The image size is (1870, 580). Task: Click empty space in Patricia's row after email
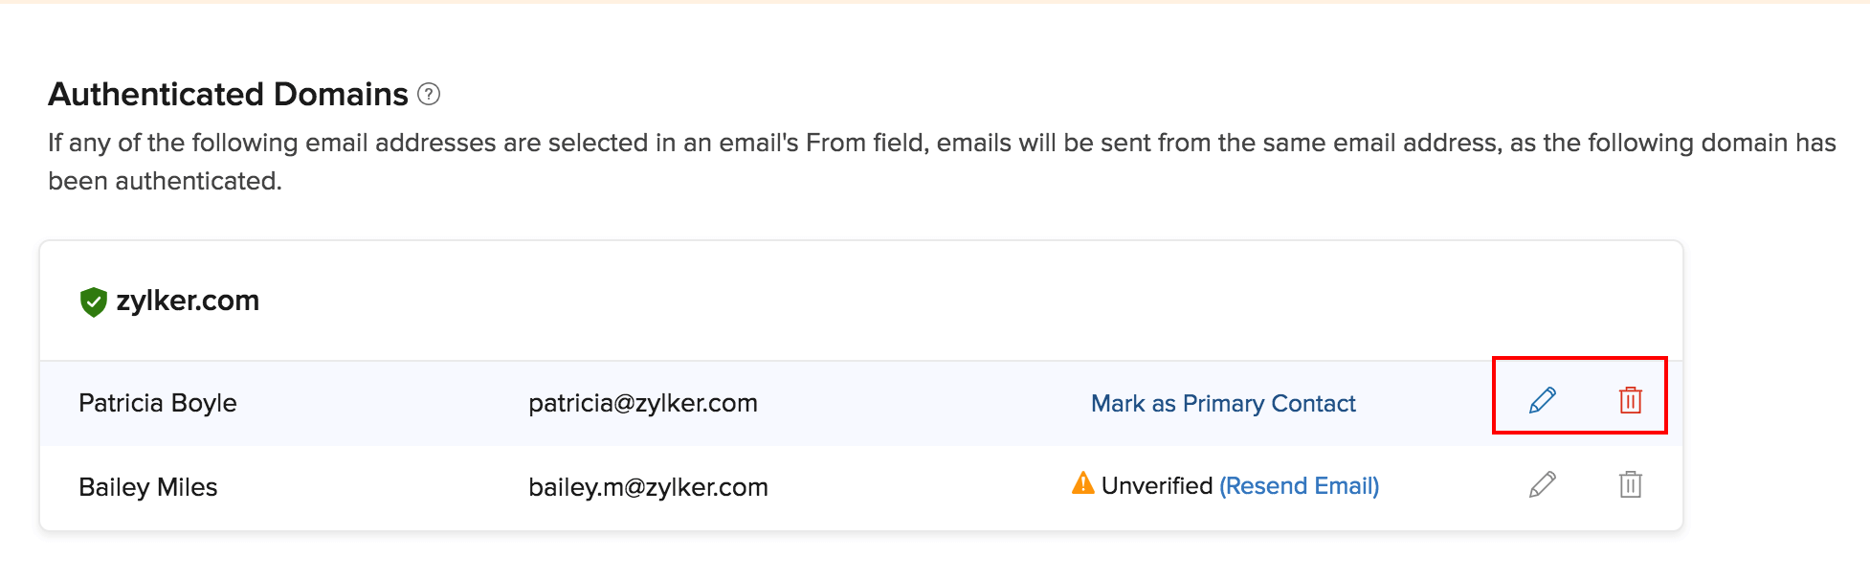pyautogui.click(x=919, y=403)
